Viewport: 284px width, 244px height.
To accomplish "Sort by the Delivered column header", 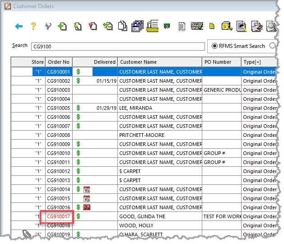I will coord(95,62).
